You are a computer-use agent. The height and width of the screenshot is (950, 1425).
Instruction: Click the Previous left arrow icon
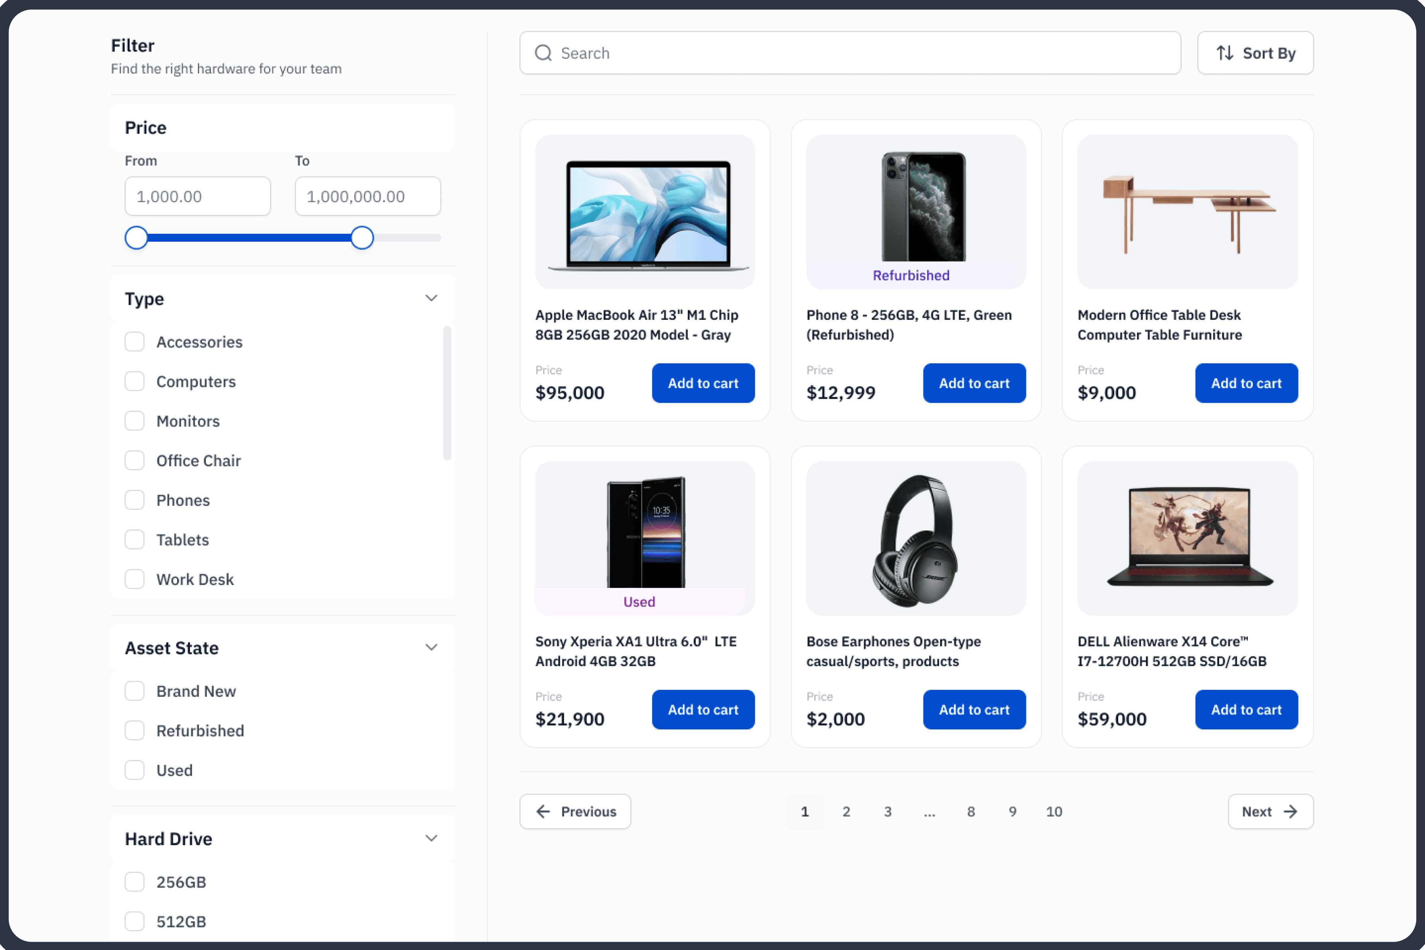[543, 811]
